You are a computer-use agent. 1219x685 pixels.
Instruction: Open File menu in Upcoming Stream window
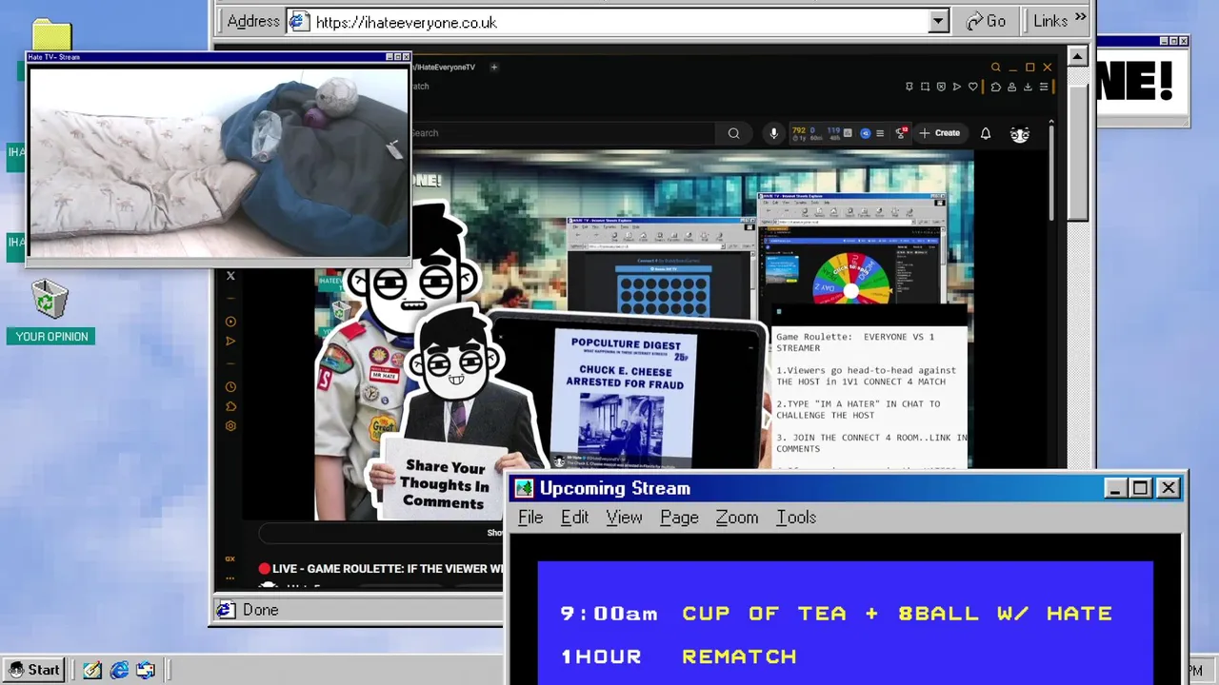click(x=530, y=518)
